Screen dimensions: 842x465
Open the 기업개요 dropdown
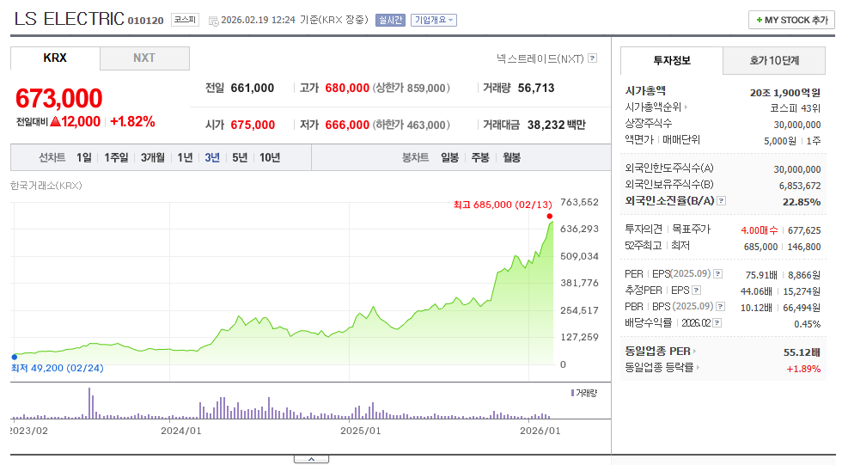pyautogui.click(x=434, y=20)
